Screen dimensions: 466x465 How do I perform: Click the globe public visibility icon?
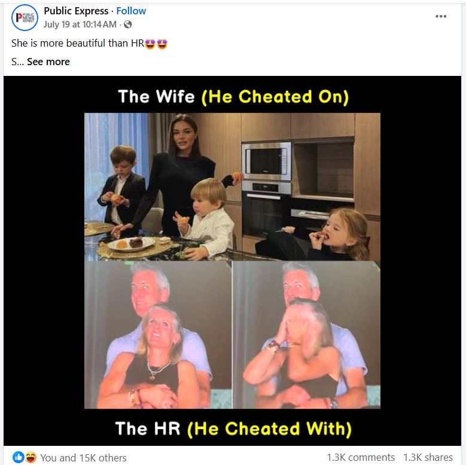(128, 25)
